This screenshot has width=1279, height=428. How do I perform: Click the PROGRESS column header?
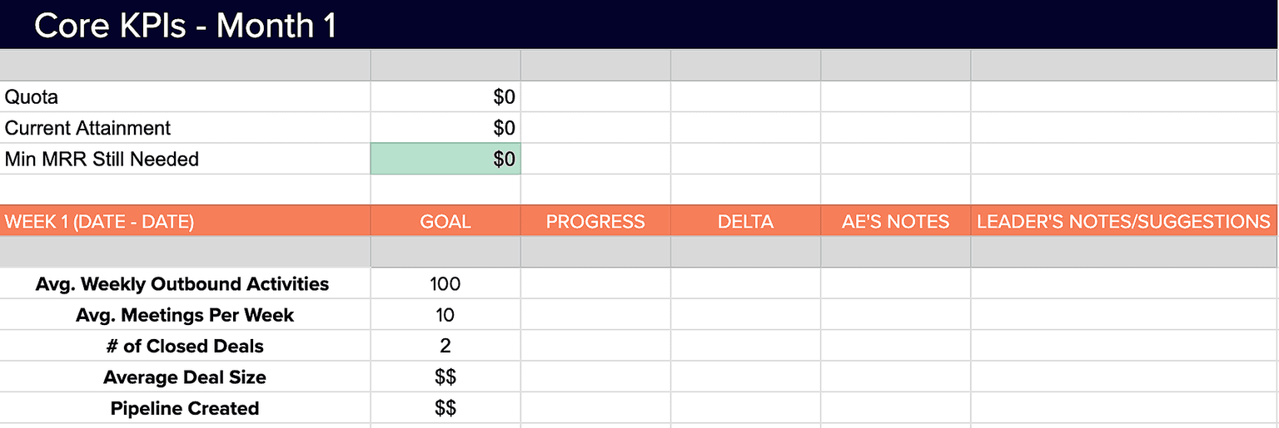click(595, 221)
